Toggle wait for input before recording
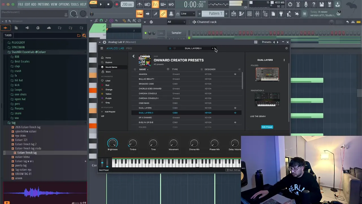Screen dimensions: 362x204 click(147, 4)
